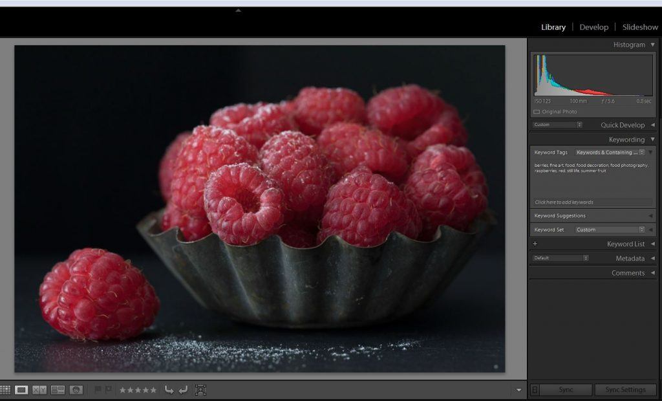Collapse the Histogram panel

(x=652, y=45)
